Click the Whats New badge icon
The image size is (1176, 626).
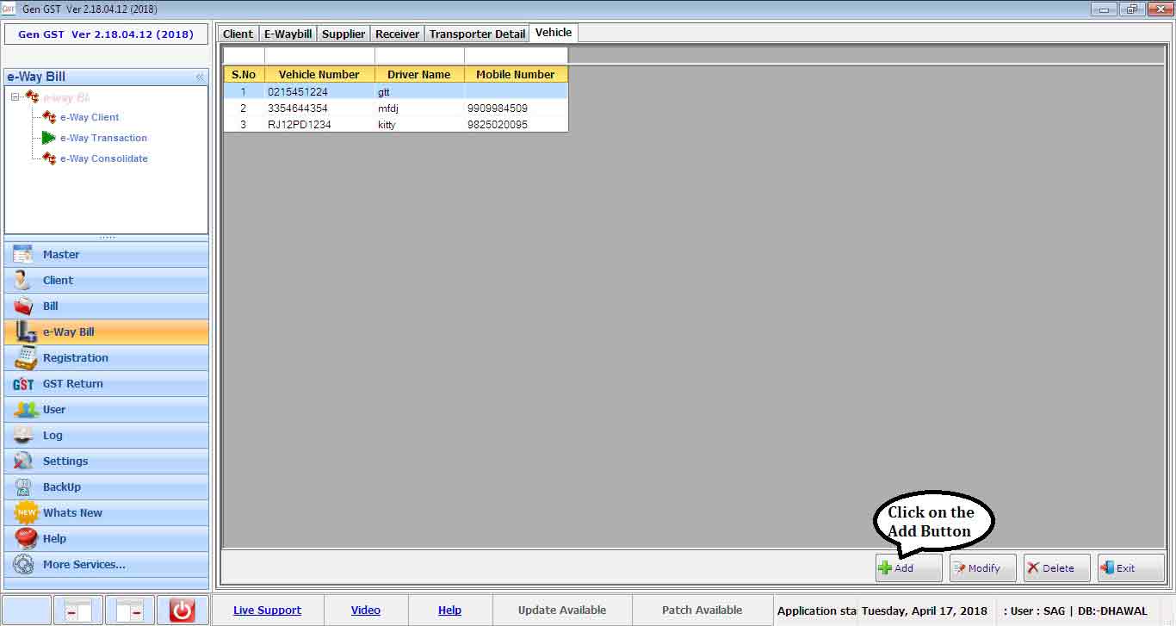pyautogui.click(x=26, y=513)
